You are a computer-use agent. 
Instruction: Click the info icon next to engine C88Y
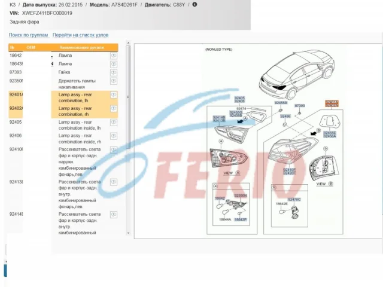194,4
